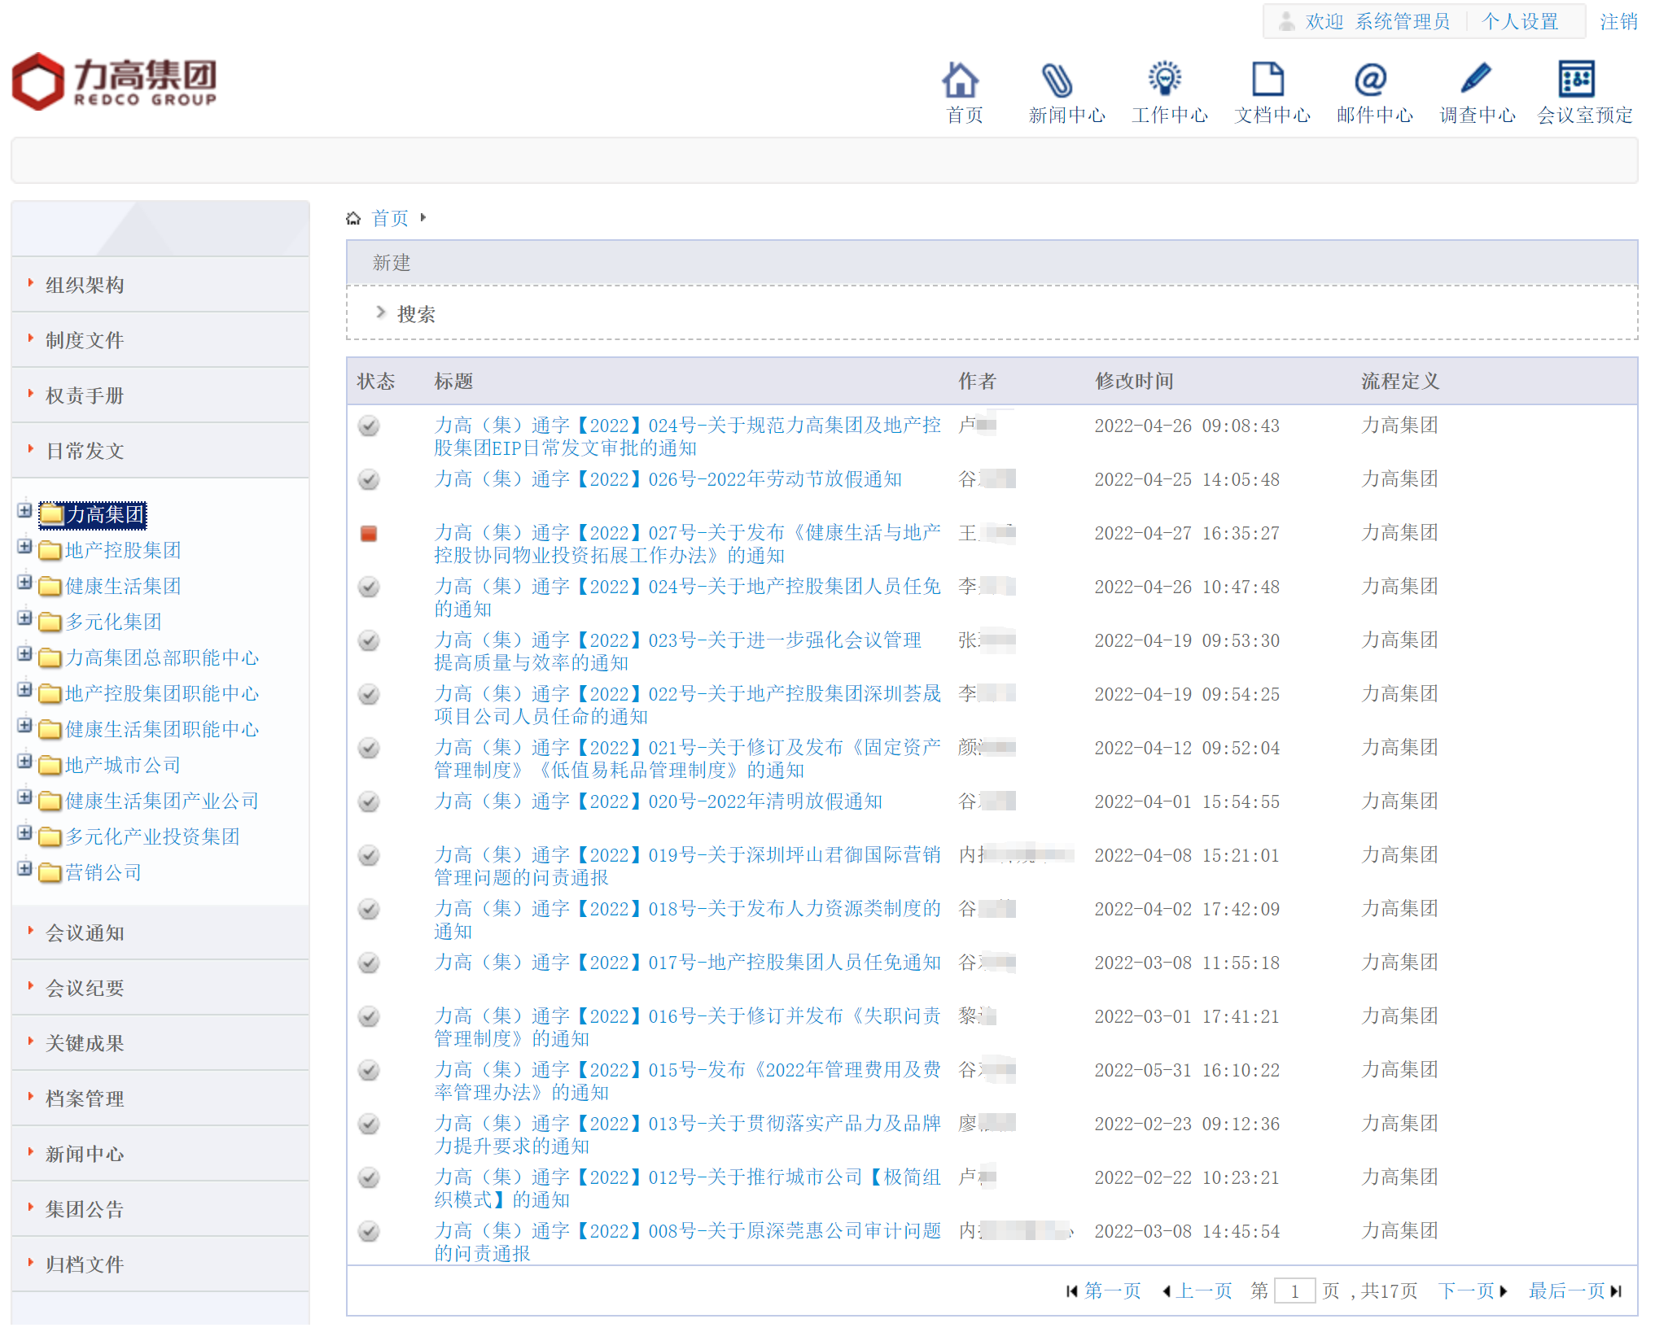The image size is (1655, 1332).
Task: Click the 地产控股集团 folder icon
Action: pyautogui.click(x=50, y=551)
